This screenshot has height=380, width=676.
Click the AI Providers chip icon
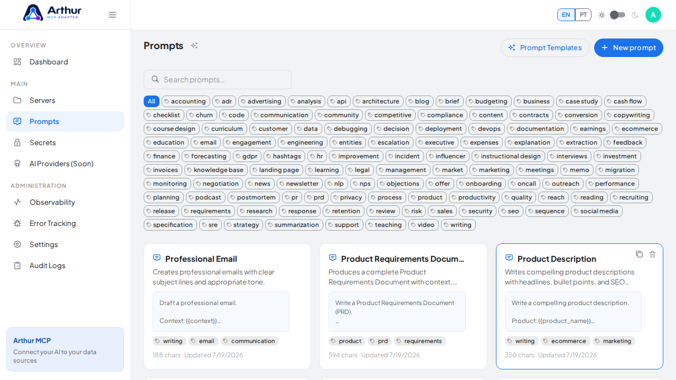pos(17,164)
